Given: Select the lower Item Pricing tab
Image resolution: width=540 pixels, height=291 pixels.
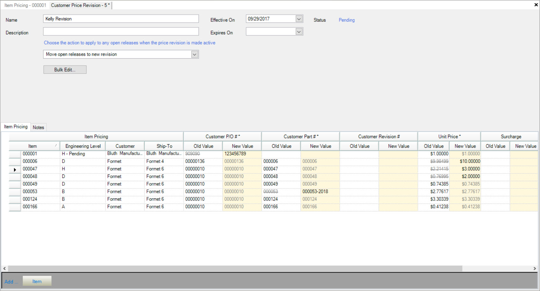Looking at the screenshot, I should tap(16, 127).
